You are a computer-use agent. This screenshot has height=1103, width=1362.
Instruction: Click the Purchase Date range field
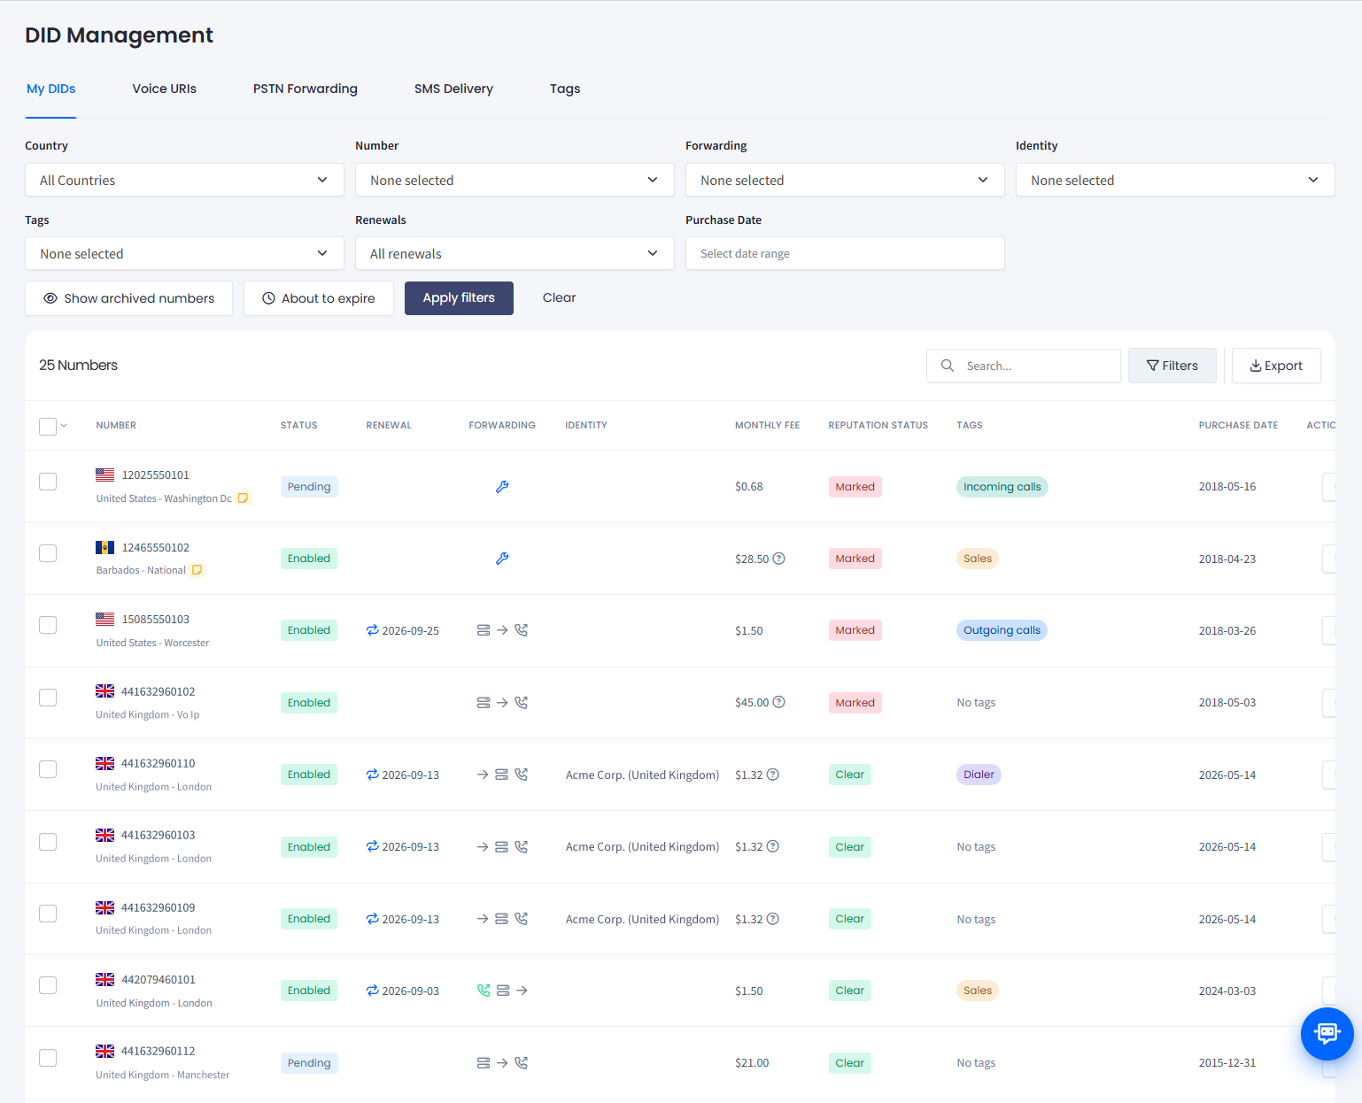point(845,253)
